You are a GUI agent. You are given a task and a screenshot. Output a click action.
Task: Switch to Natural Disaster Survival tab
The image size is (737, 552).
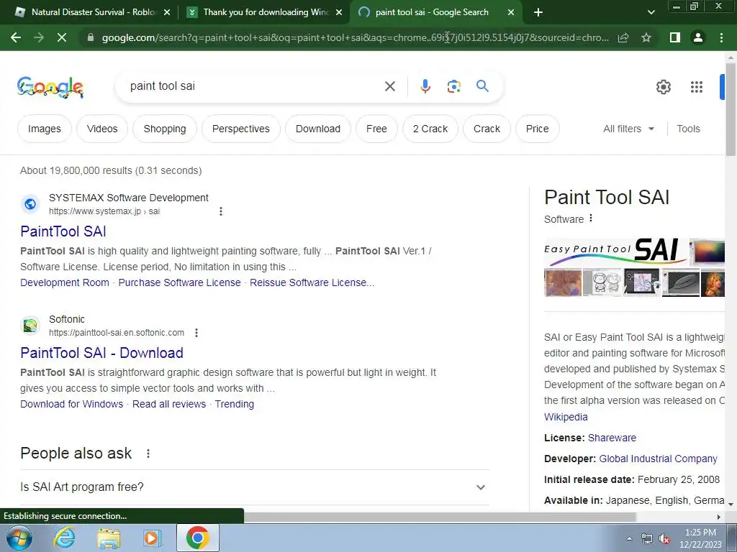click(92, 12)
